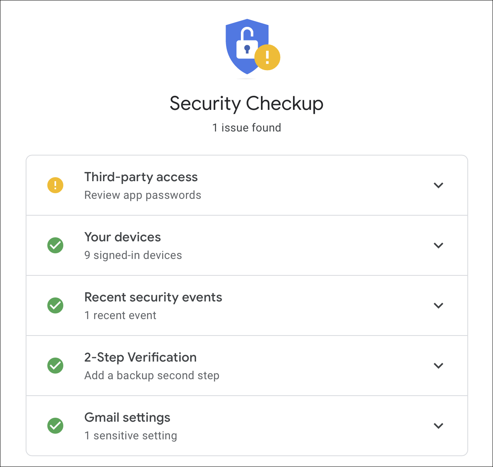This screenshot has width=493, height=467.
Task: Expand Your devices section arrow
Action: point(438,245)
